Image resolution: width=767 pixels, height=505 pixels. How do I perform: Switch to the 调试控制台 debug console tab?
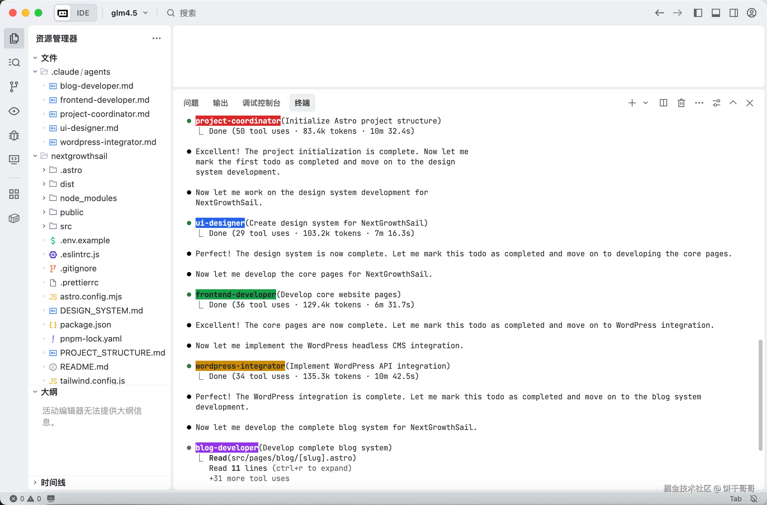click(261, 103)
